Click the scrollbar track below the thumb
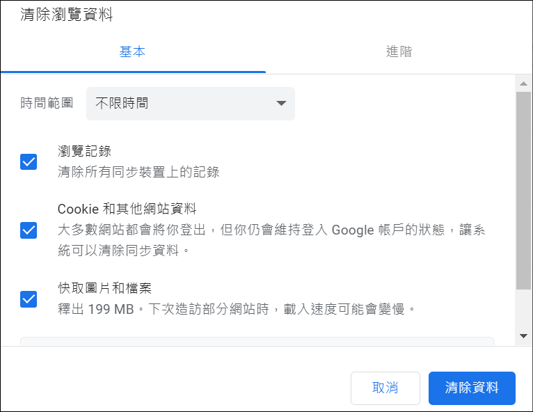This screenshot has height=412, width=533. [x=523, y=310]
